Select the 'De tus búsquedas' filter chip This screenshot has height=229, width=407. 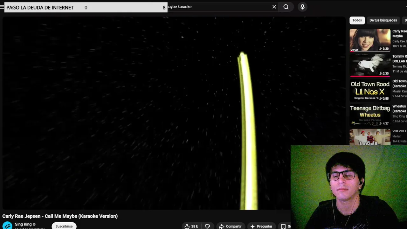tap(383, 20)
